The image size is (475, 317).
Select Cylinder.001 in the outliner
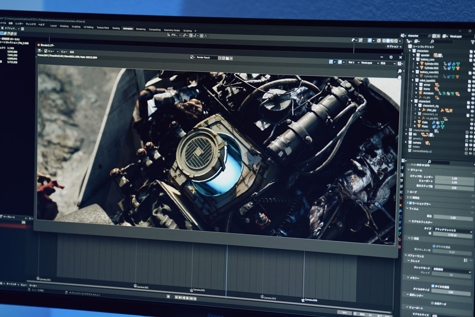pyautogui.click(x=431, y=64)
